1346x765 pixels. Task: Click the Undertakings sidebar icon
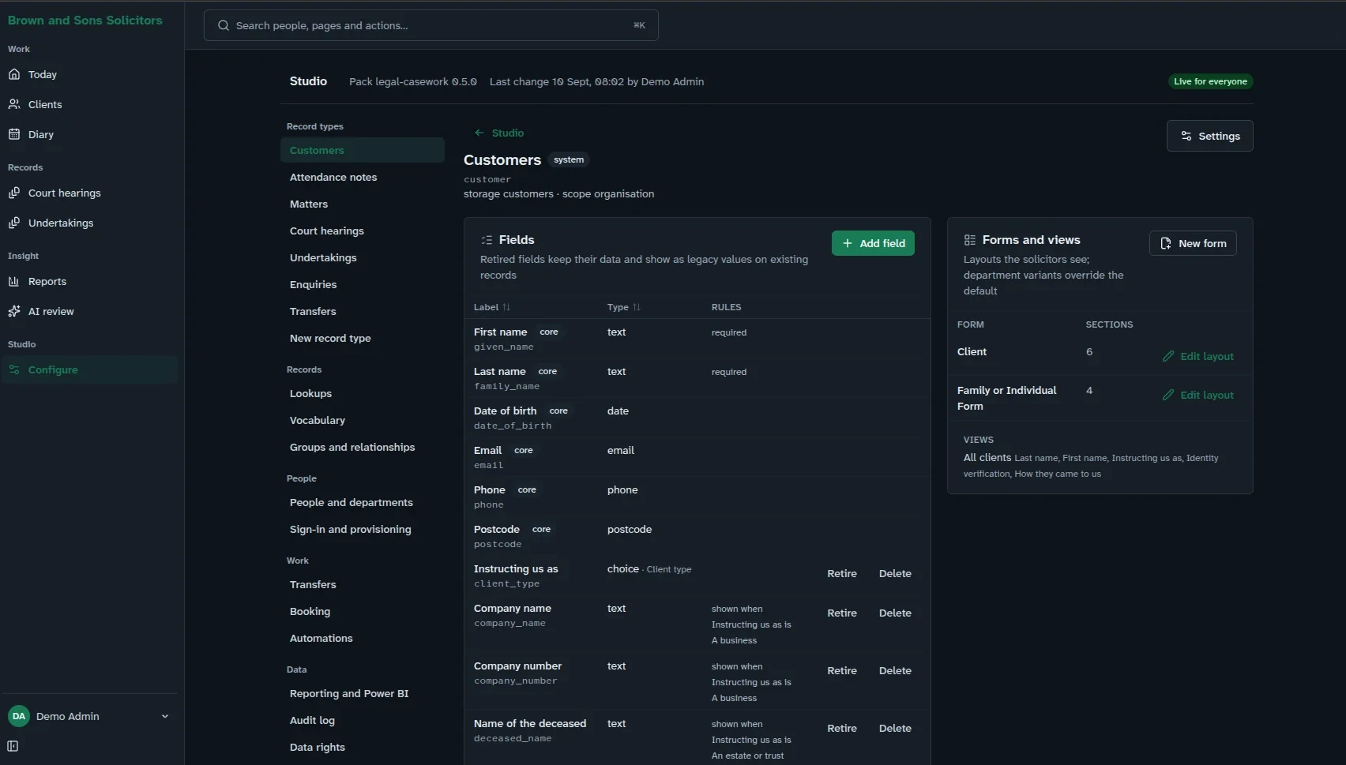click(14, 223)
